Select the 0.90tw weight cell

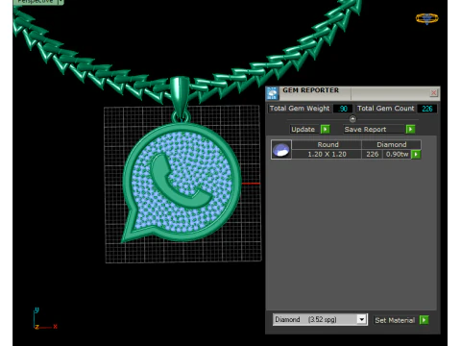click(397, 154)
